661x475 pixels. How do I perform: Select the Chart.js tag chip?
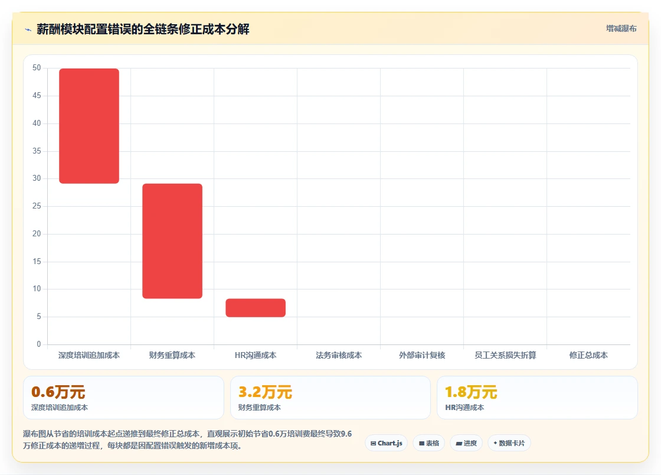[386, 443]
